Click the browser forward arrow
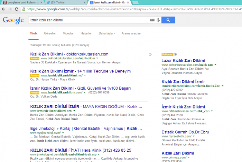242x162 pixels. point(10,9)
